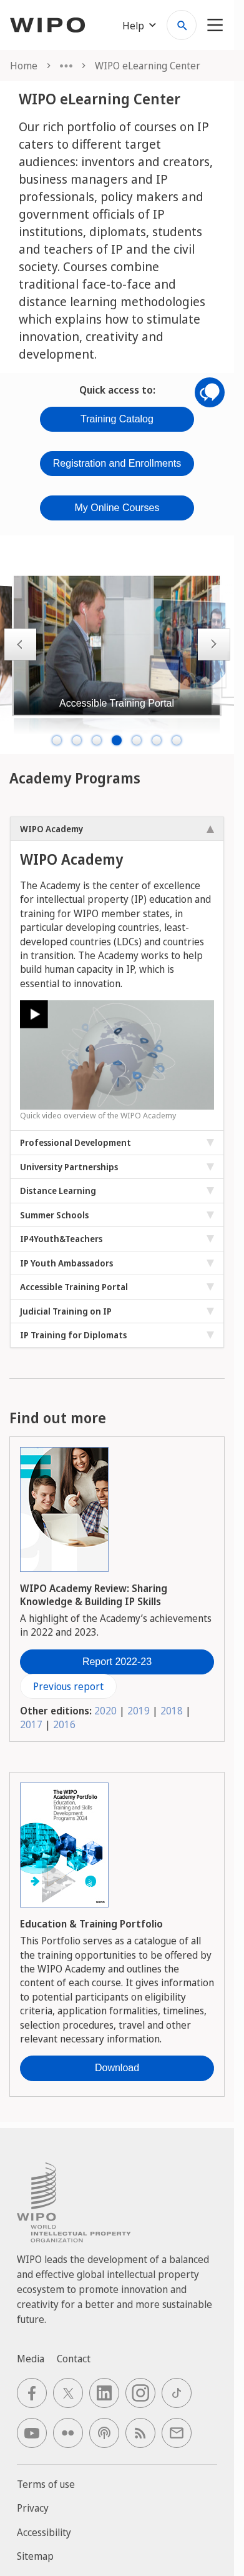
Task: Expand the Professional Development section
Action: coord(117,1142)
